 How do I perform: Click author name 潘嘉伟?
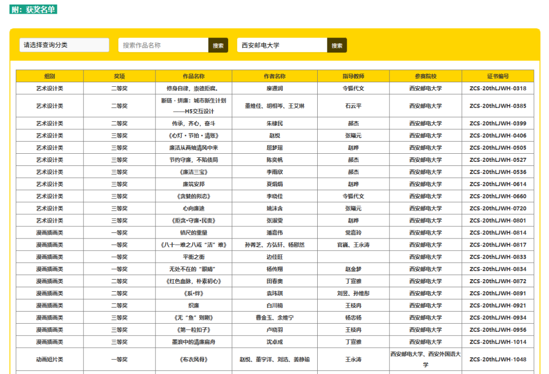[x=274, y=233]
